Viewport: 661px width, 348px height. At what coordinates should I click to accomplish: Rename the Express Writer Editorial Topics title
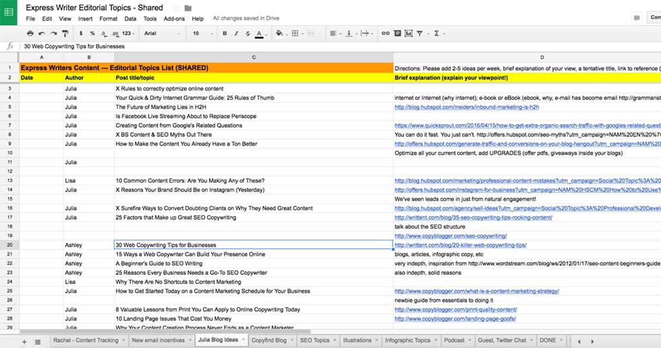click(94, 7)
